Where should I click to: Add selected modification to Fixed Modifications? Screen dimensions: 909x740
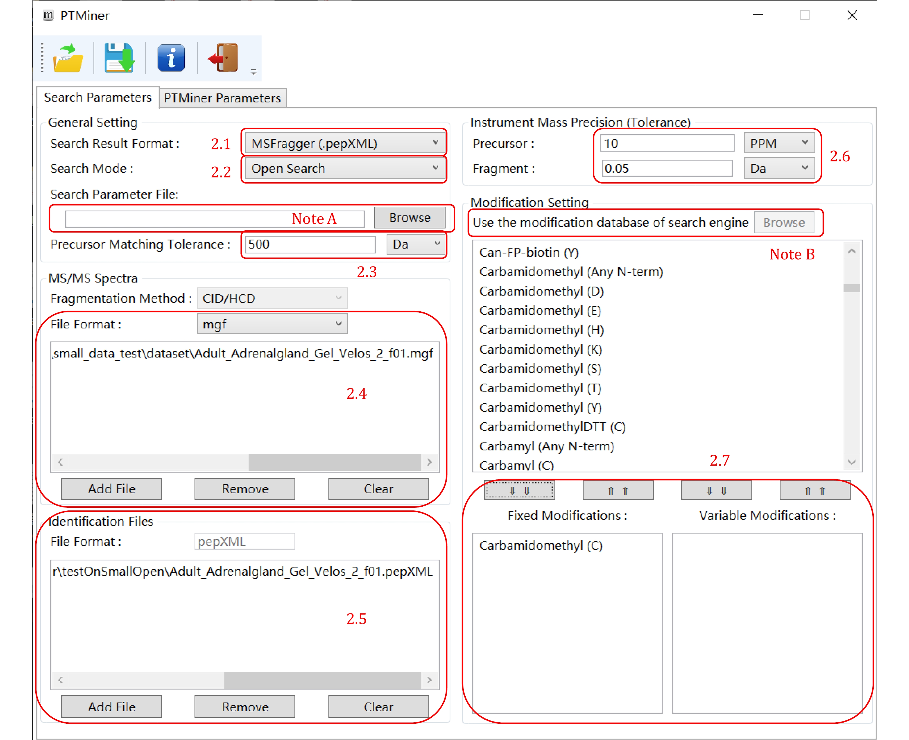point(519,490)
